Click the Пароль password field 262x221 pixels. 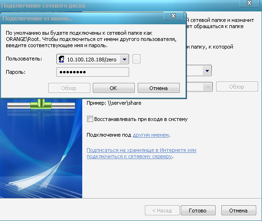[x=93, y=72]
